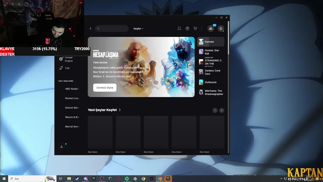
Task: Select Warframe: The Shadowgrapher entry
Action: coord(211,92)
